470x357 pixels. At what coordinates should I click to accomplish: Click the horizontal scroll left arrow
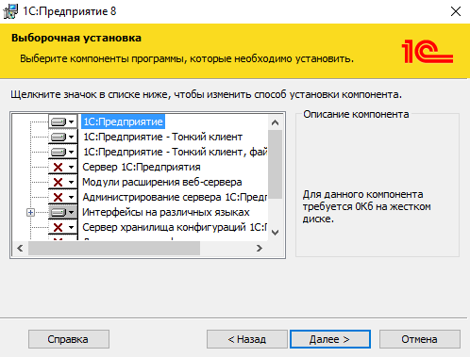[x=20, y=249]
